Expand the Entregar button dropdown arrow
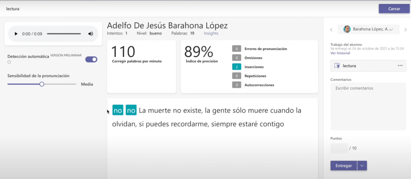This screenshot has height=179, width=411. (x=362, y=165)
